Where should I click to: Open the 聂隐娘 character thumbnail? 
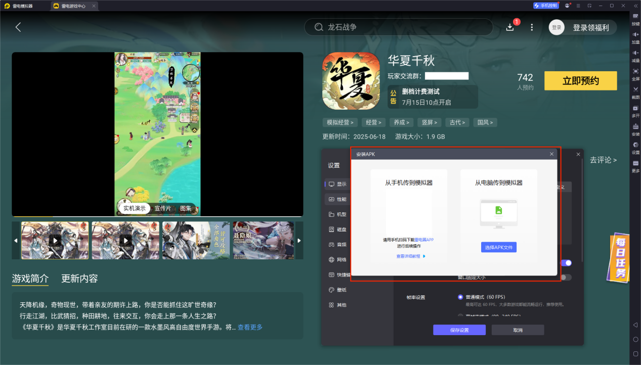click(x=263, y=240)
